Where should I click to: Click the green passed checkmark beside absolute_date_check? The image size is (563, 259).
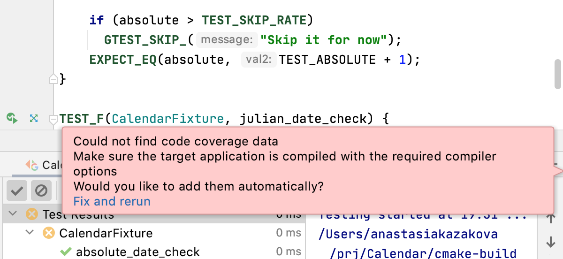(x=66, y=252)
